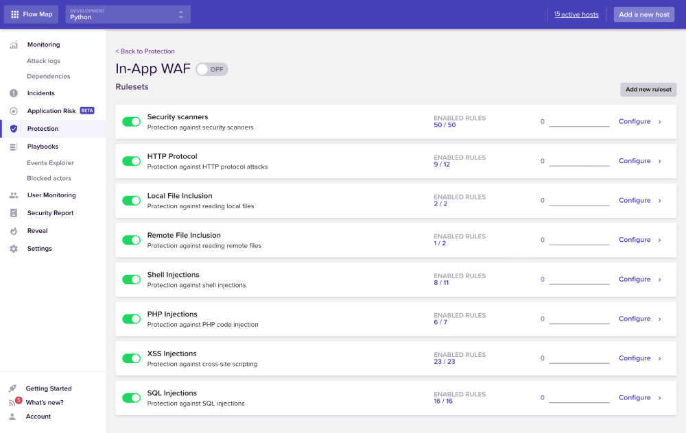The image size is (686, 433).
Task: Disable the SQL Injections ruleset toggle
Action: pyautogui.click(x=131, y=397)
